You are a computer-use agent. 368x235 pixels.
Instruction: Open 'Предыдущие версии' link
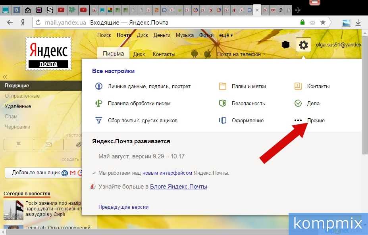point(123,207)
